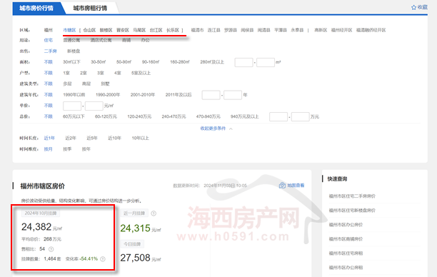Image resolution: width=437 pixels, height=277 pixels.
Task: Click the 近一月挂牌 label
Action: click(x=134, y=213)
